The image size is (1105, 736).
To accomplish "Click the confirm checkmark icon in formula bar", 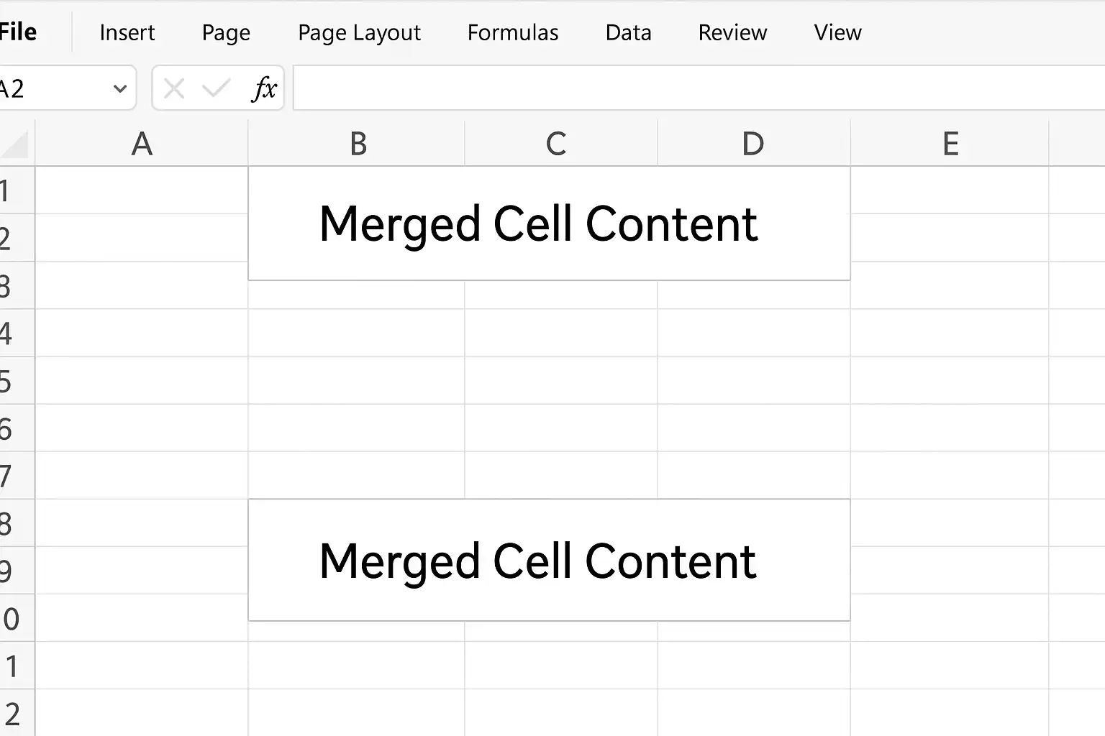I will point(216,88).
